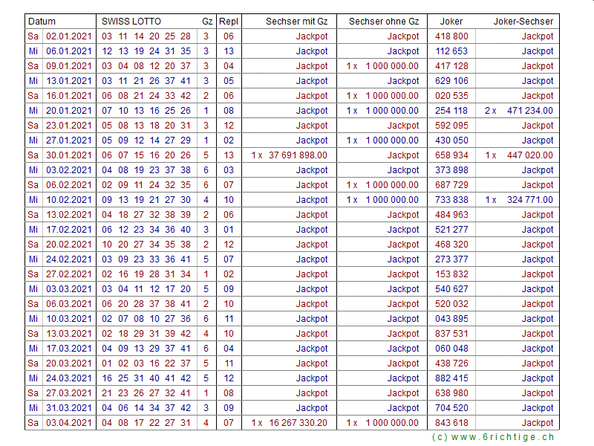Select the date 31.03.2021
Screen dimensions: 594x446
[69, 408]
